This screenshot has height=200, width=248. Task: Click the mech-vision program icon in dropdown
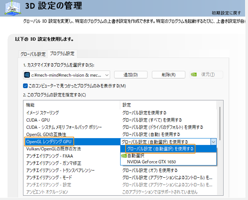[x=27, y=75]
